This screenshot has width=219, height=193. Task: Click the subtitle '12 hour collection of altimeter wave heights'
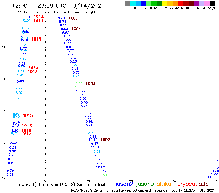57,12
